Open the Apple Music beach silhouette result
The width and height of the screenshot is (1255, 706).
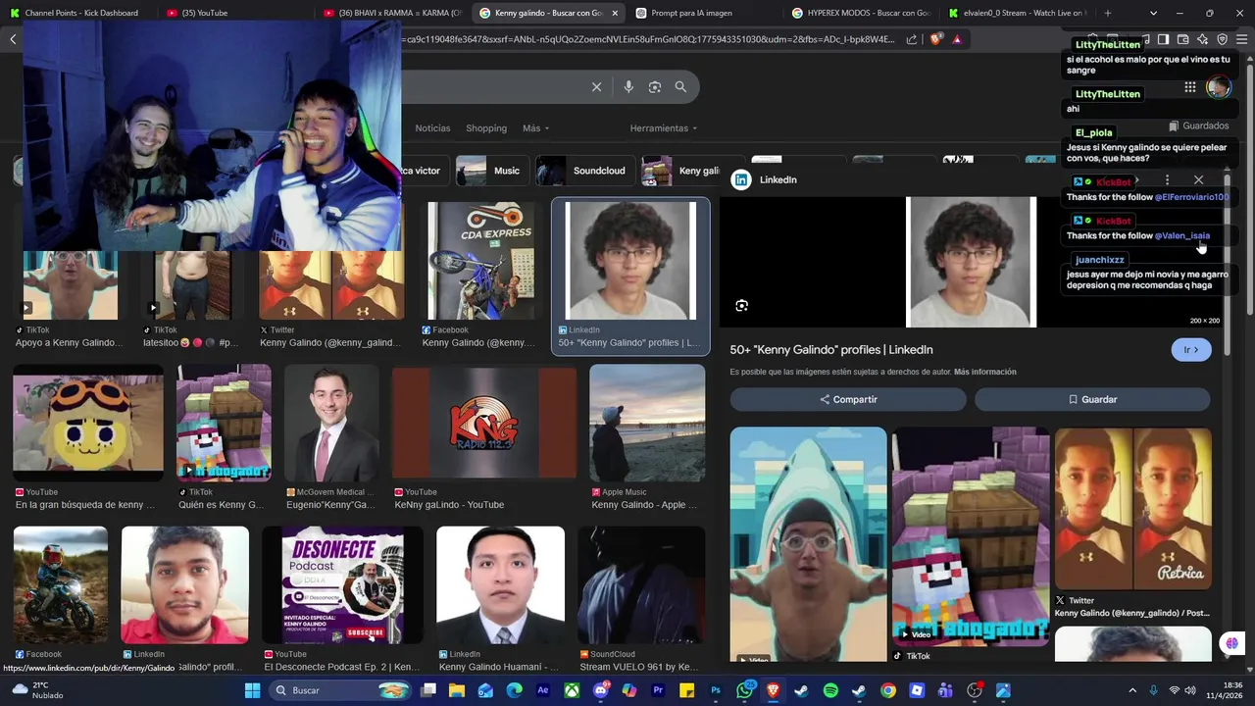[647, 424]
